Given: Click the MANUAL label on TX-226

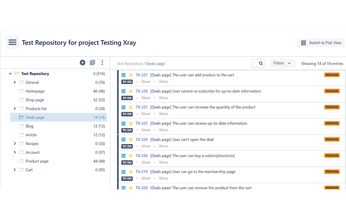Looking at the screenshot, I should (x=332, y=155).
